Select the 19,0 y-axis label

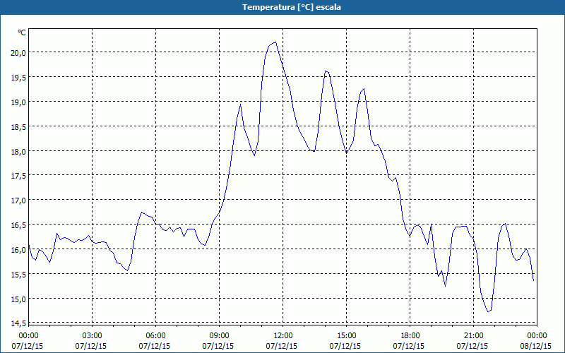[x=19, y=102]
